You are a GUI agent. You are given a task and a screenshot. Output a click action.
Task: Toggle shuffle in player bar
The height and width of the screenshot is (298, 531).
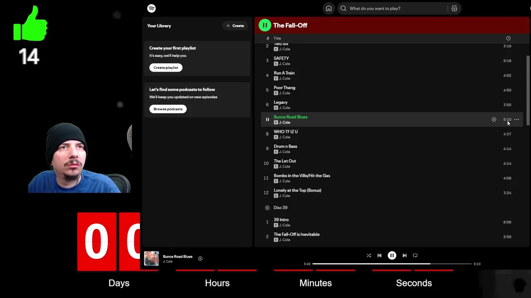coord(369,255)
